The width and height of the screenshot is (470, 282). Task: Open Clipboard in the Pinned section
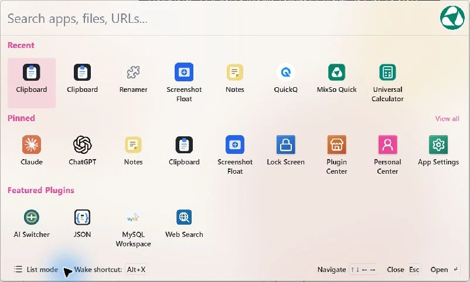click(x=184, y=151)
